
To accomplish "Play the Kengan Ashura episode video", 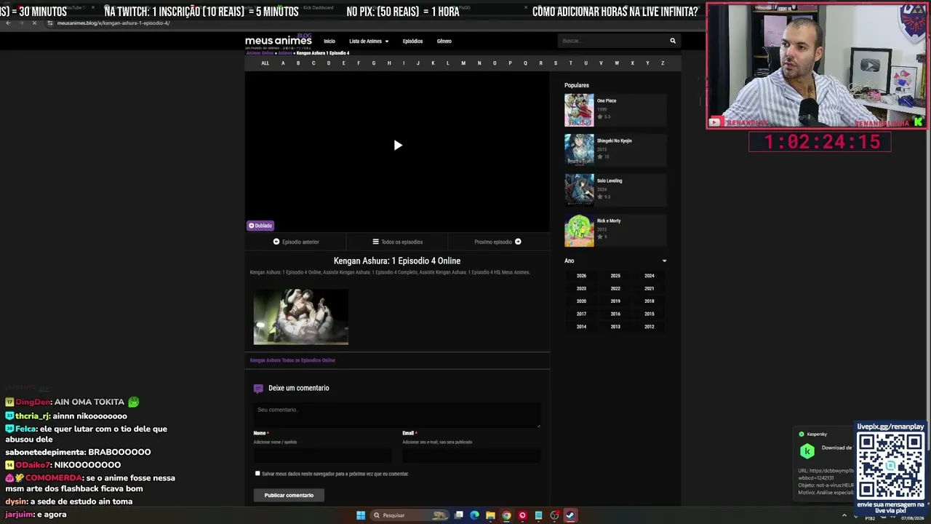I will [x=397, y=146].
